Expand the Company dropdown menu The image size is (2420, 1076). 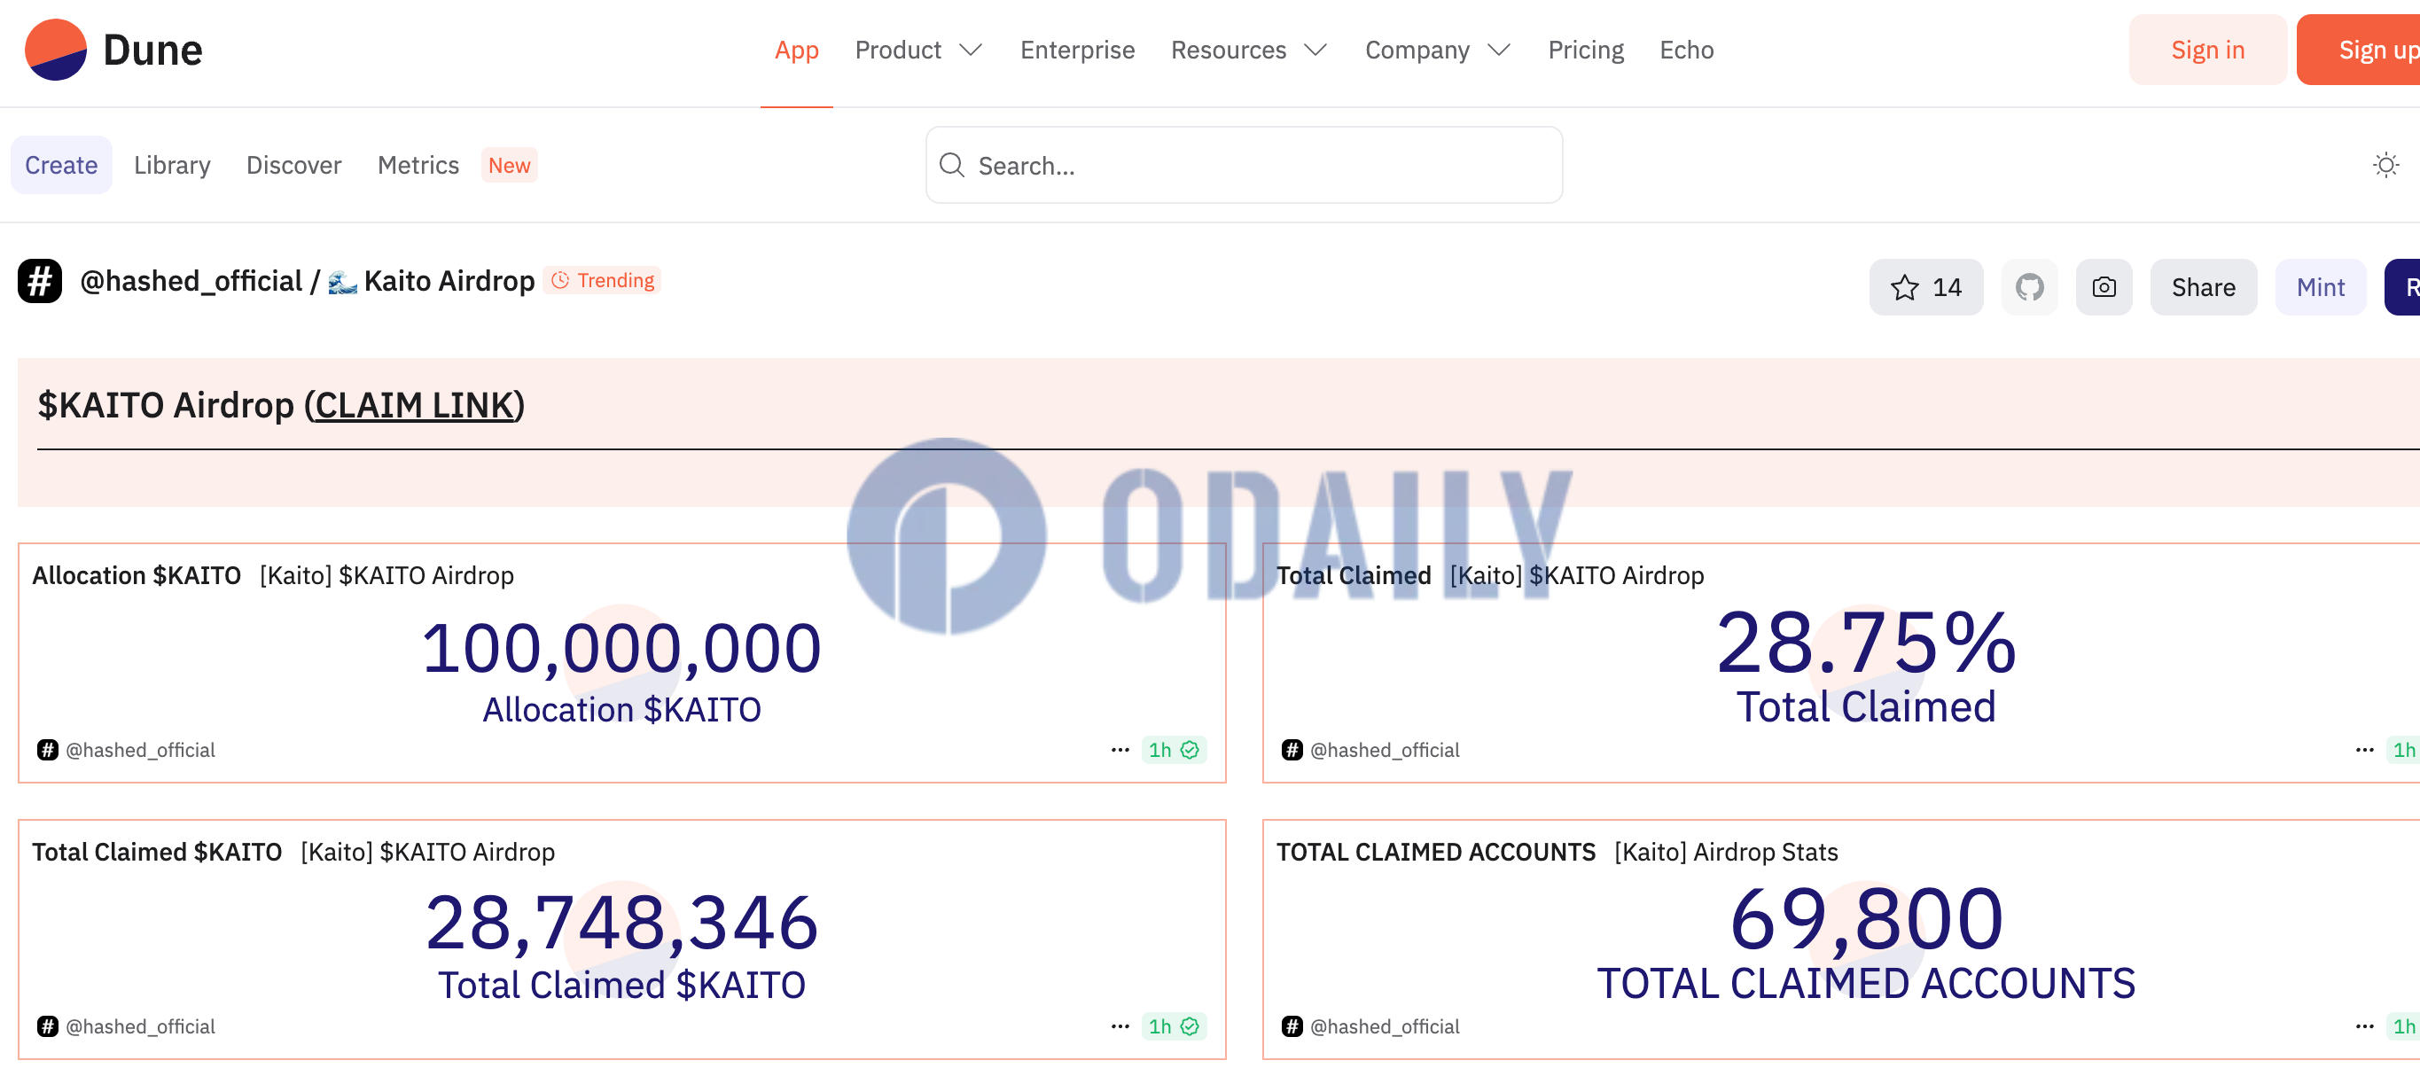pos(1435,50)
